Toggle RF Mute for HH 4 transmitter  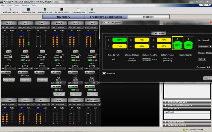click(x=56, y=86)
